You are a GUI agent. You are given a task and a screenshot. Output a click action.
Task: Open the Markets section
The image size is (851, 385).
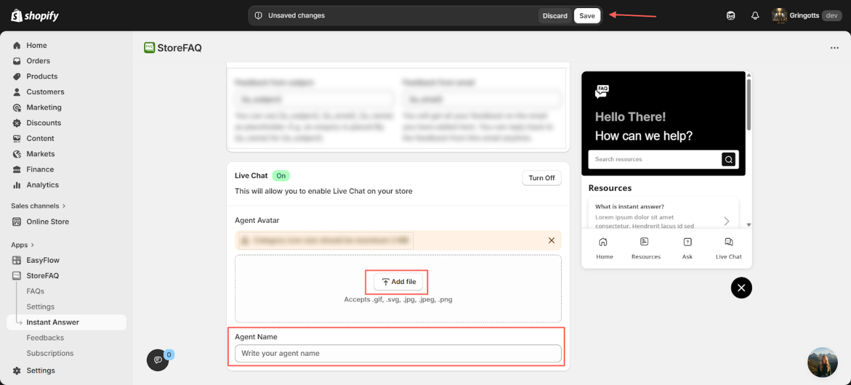pyautogui.click(x=40, y=154)
